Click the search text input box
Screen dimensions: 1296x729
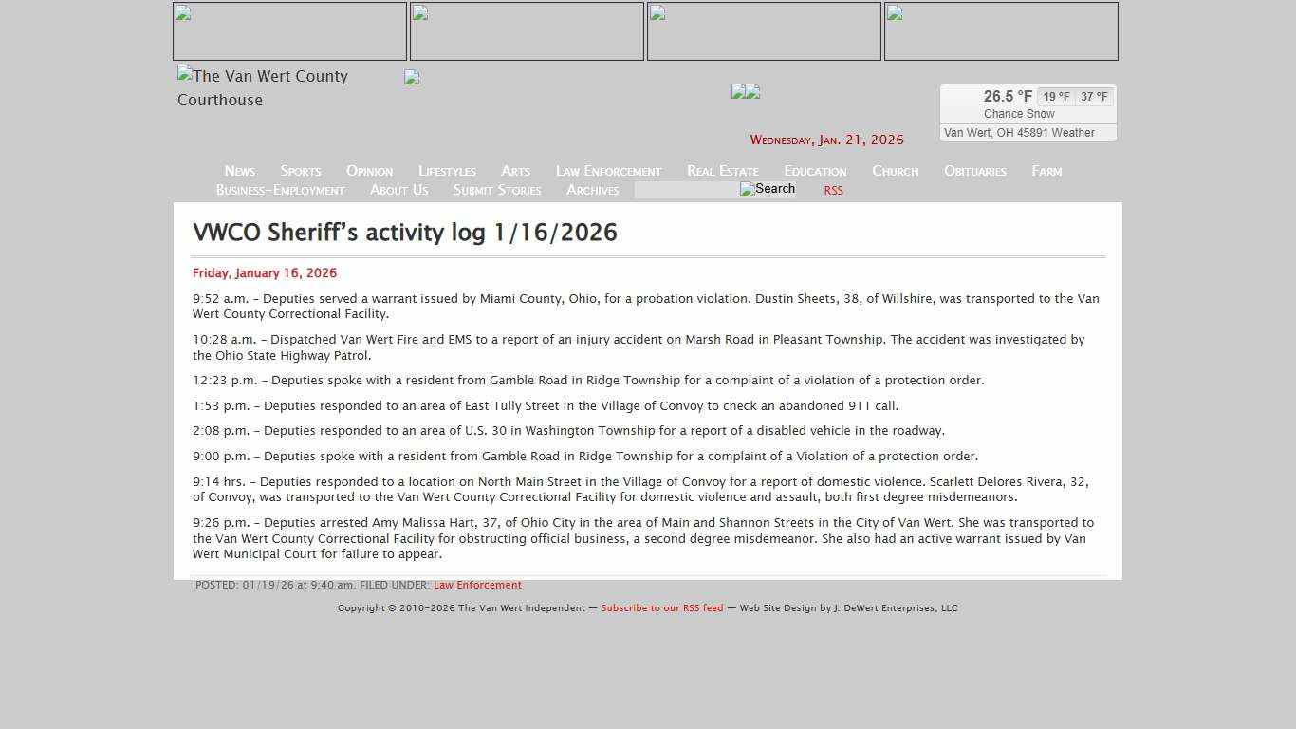685,190
